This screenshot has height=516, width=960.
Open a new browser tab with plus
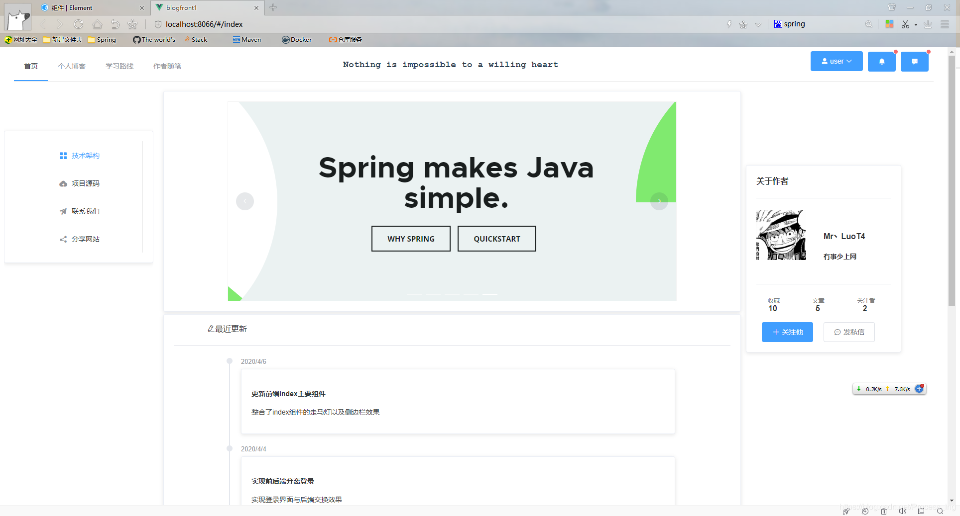(x=273, y=7)
